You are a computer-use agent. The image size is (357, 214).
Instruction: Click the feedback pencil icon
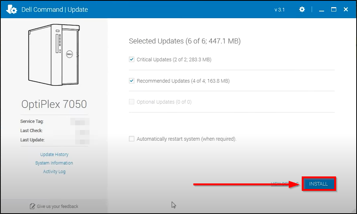click(x=32, y=206)
